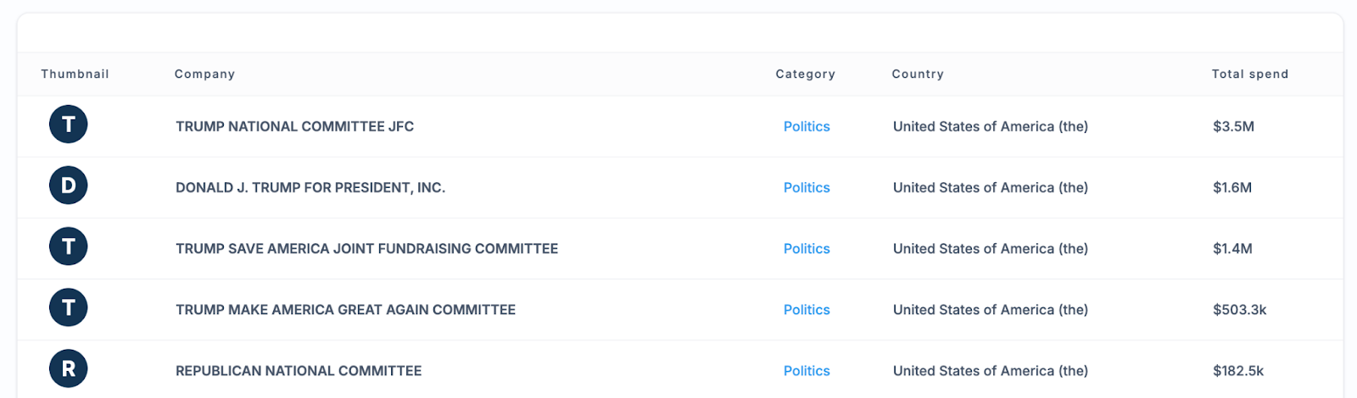This screenshot has width=1357, height=398.
Task: Open DONALD J. TRUMP FOR PRESIDENT, INC.
Action: click(x=310, y=187)
